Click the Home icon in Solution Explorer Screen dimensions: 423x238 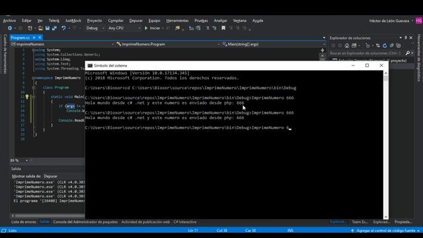point(346,46)
